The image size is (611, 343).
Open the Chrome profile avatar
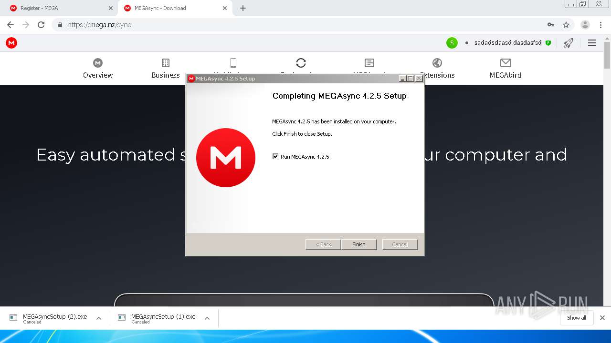[x=585, y=25]
